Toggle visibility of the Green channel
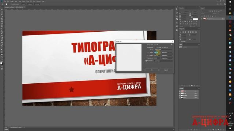234x131 pixels. [x=180, y=95]
